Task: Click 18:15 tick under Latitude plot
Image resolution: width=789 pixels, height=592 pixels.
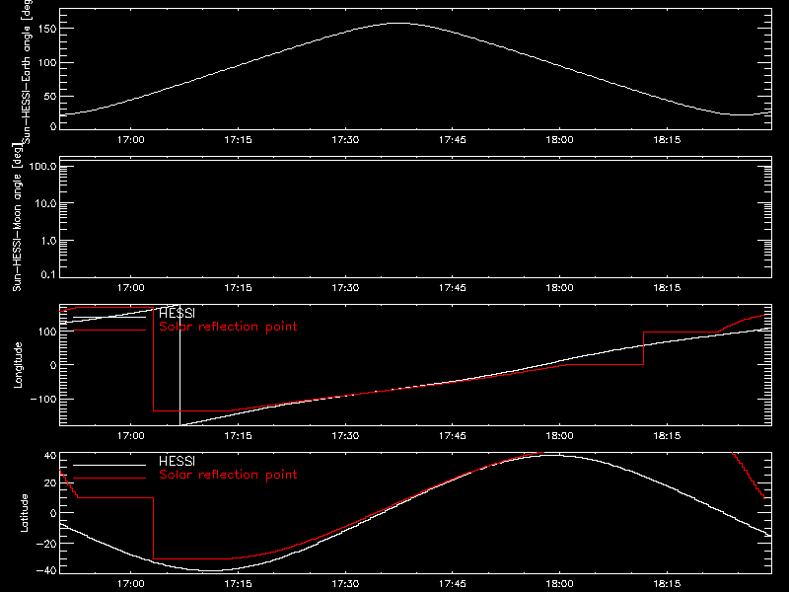Action: coord(668,584)
